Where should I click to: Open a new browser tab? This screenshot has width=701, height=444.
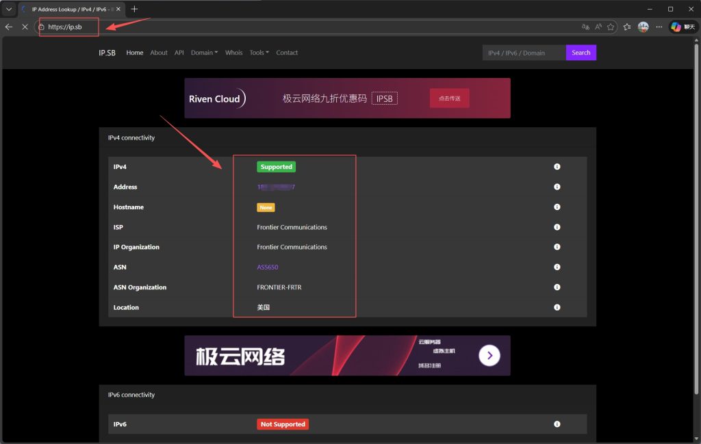point(134,9)
